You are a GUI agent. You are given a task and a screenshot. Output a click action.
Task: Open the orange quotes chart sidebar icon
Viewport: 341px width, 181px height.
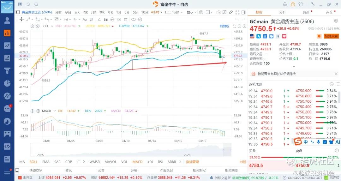pyautogui.click(x=7, y=33)
